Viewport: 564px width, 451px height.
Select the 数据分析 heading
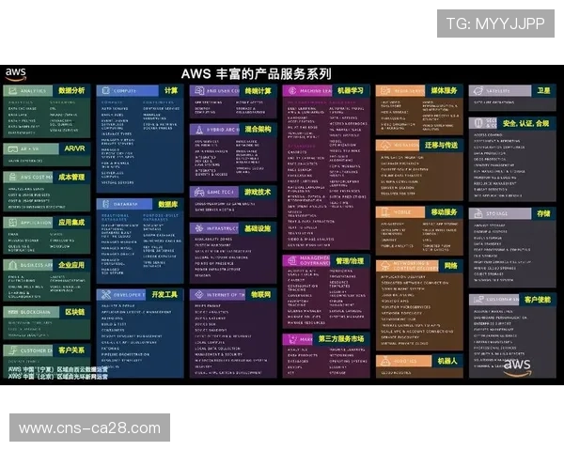(71, 90)
